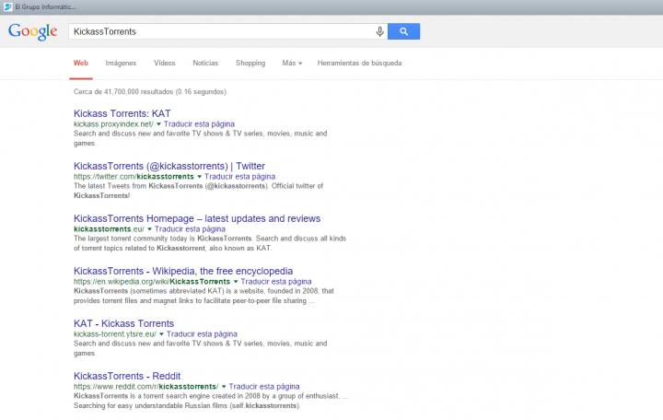663x420 pixels.
Task: Switch to the Shopping tab
Action: coord(250,63)
